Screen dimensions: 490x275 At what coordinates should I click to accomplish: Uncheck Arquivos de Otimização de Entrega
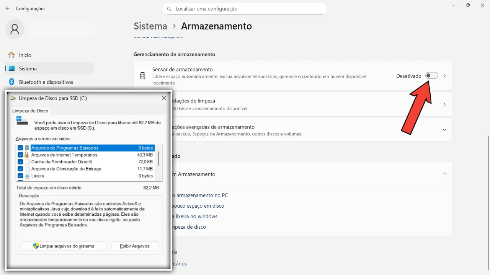pos(20,169)
